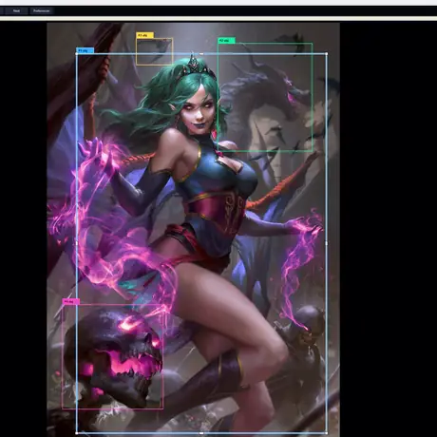The height and width of the screenshot is (437, 437).
Task: Select the green '#2 obj' annotation label
Action: point(226,41)
